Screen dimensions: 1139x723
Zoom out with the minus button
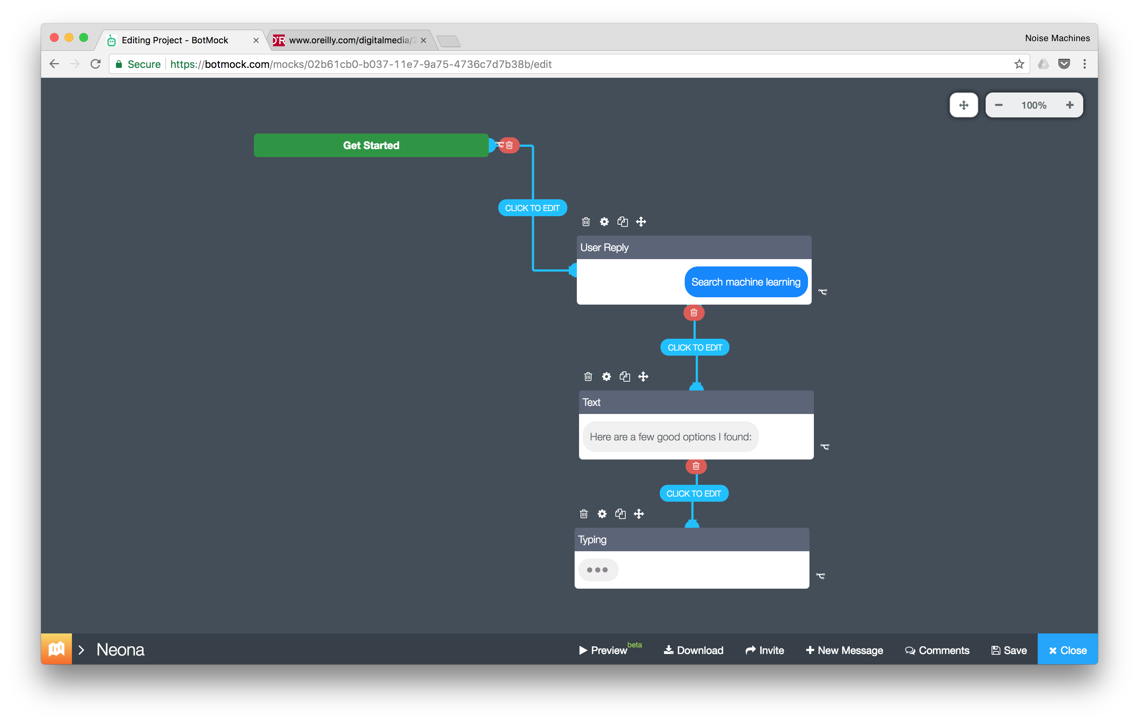[998, 105]
